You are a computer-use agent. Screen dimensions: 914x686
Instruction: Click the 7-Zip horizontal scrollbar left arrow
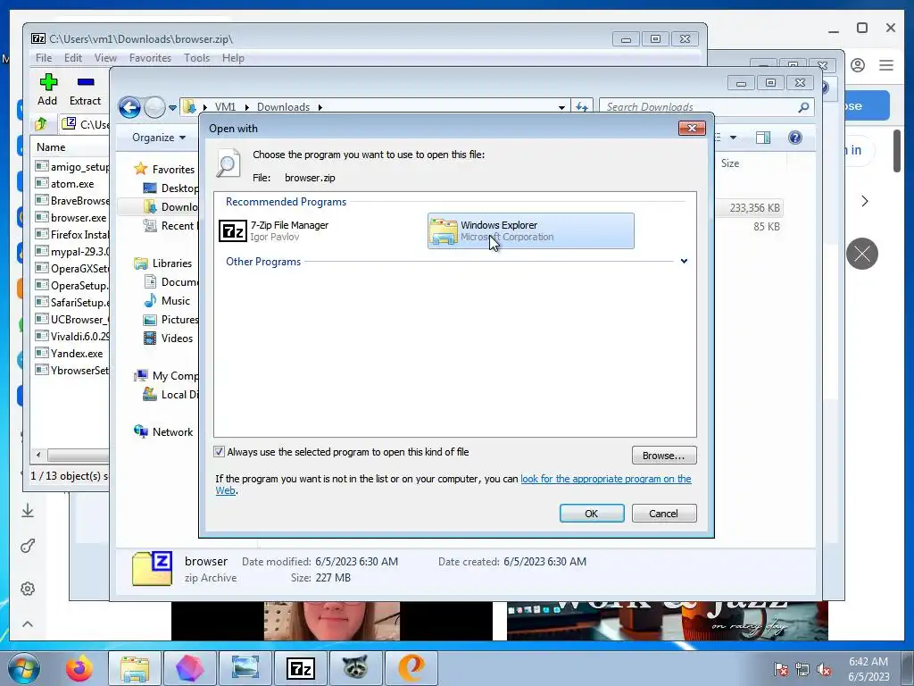[x=38, y=455]
